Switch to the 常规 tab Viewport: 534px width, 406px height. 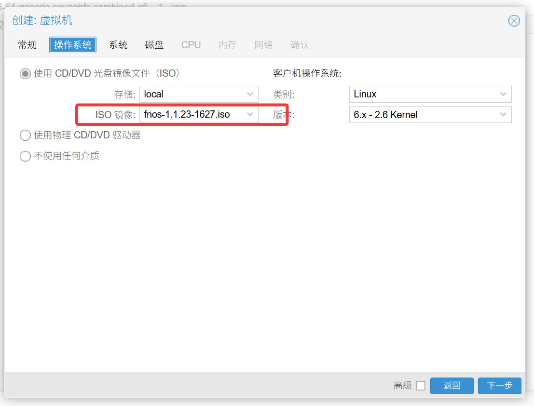27,45
